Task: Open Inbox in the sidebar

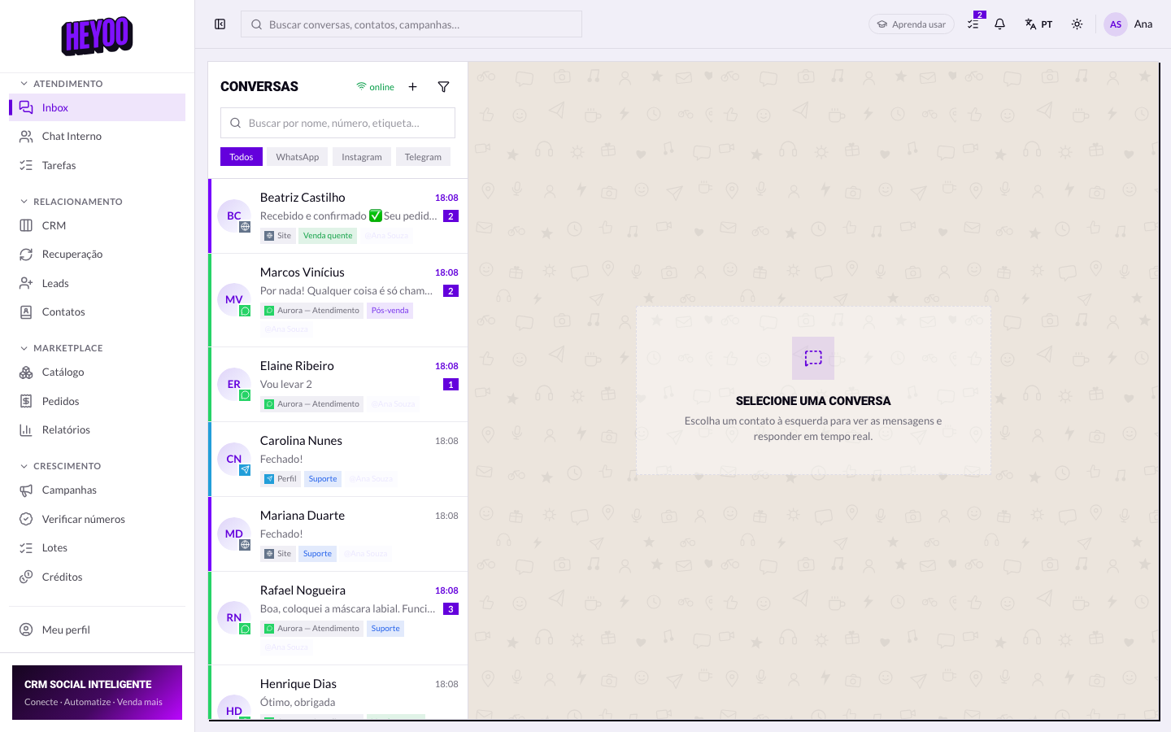Action: [x=98, y=107]
